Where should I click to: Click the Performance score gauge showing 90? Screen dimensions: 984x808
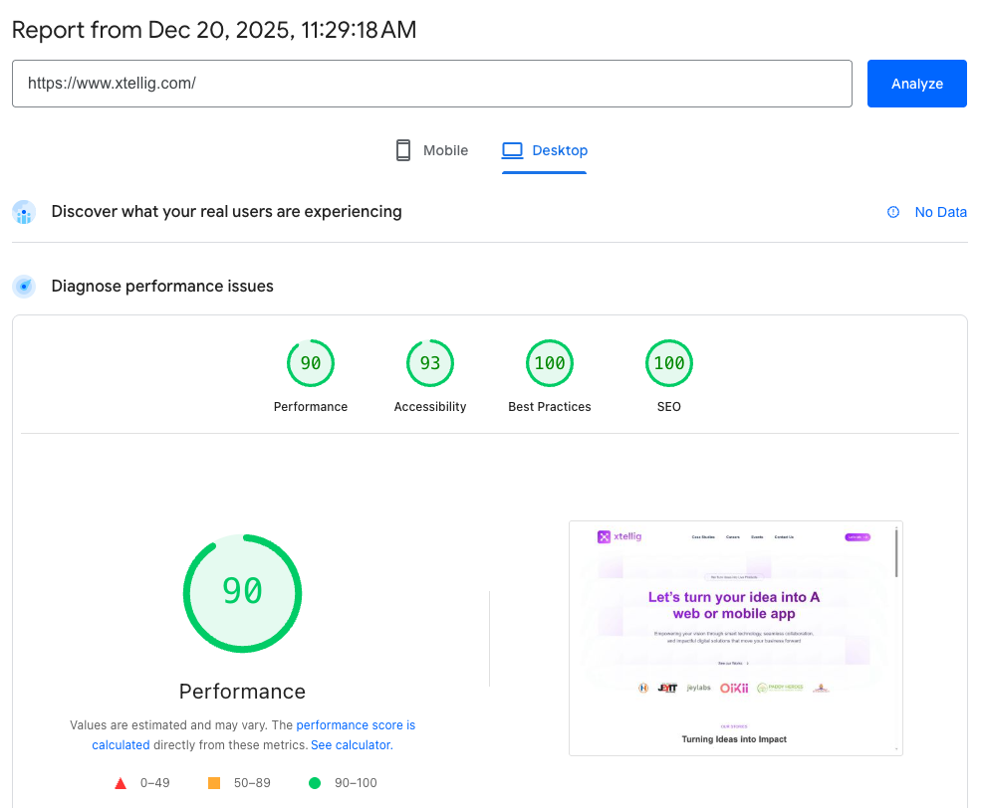point(310,363)
